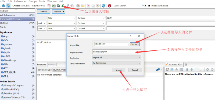Click the Search button
215x100 pixels.
tap(44, 12)
